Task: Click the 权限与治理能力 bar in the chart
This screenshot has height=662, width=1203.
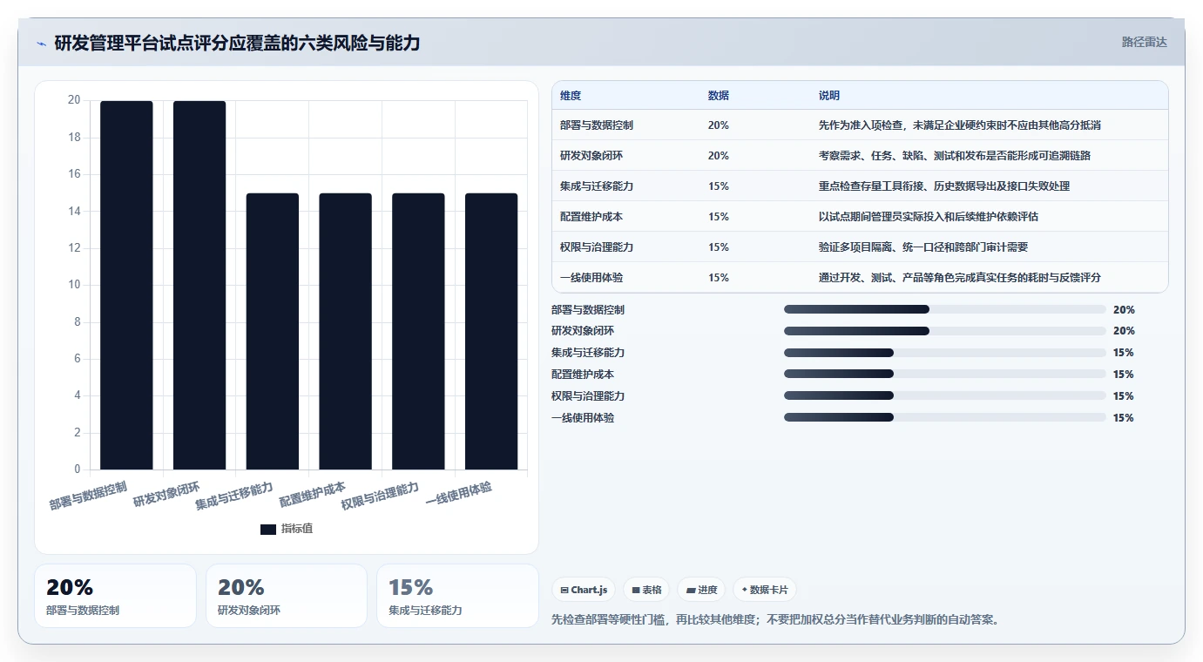Action: 418,332
